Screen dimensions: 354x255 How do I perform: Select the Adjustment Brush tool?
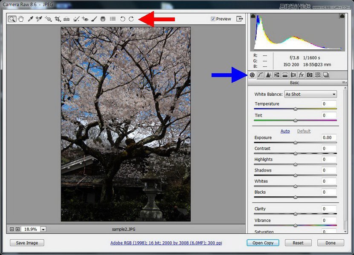coord(94,19)
